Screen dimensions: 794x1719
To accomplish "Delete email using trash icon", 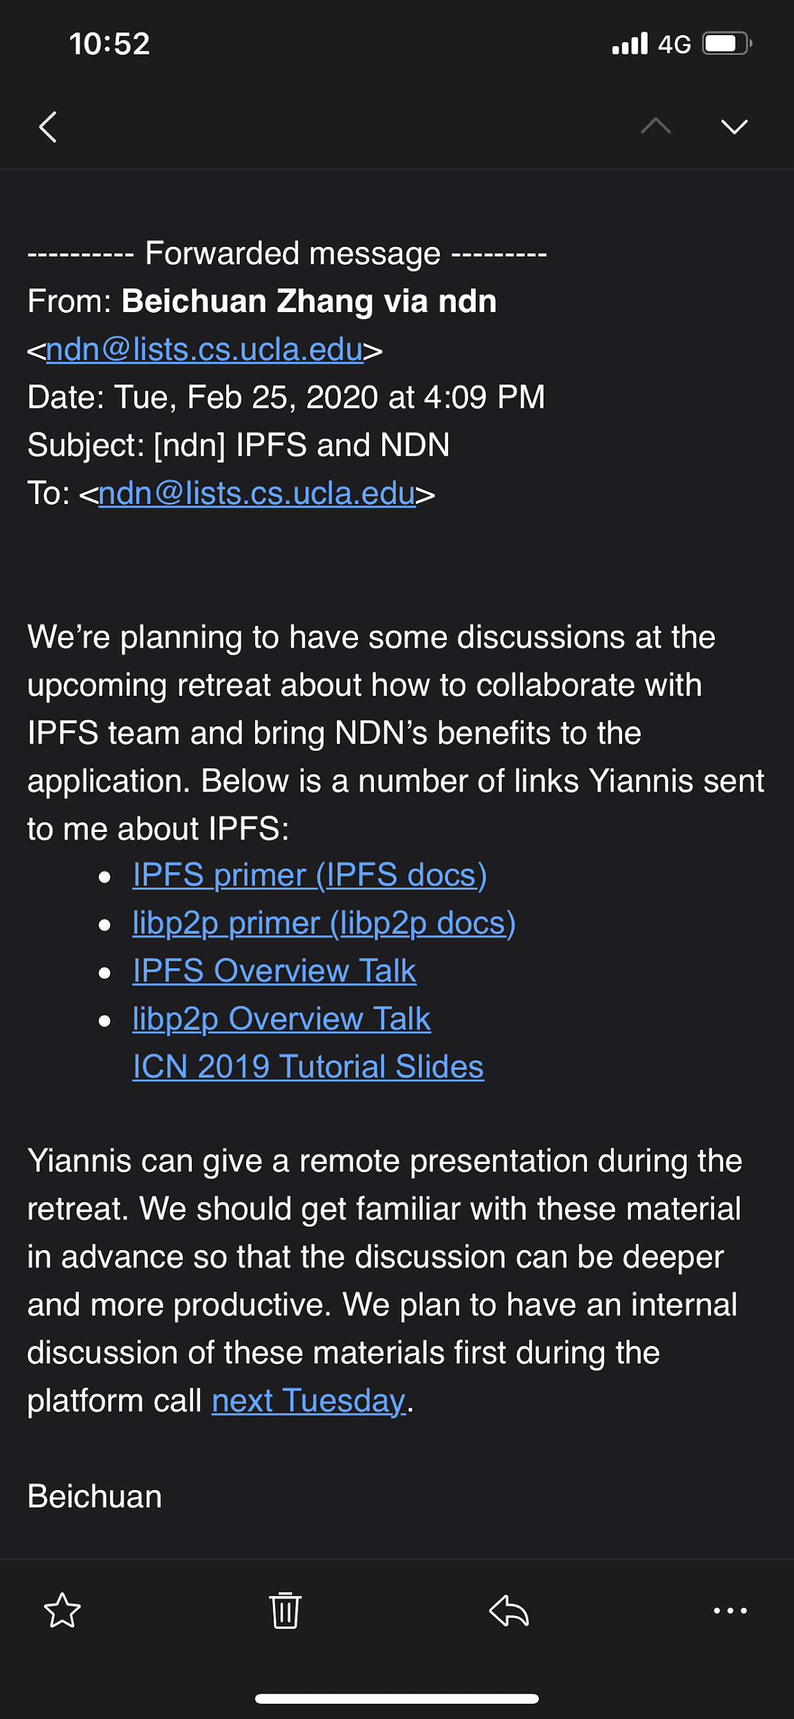I will [x=285, y=1610].
